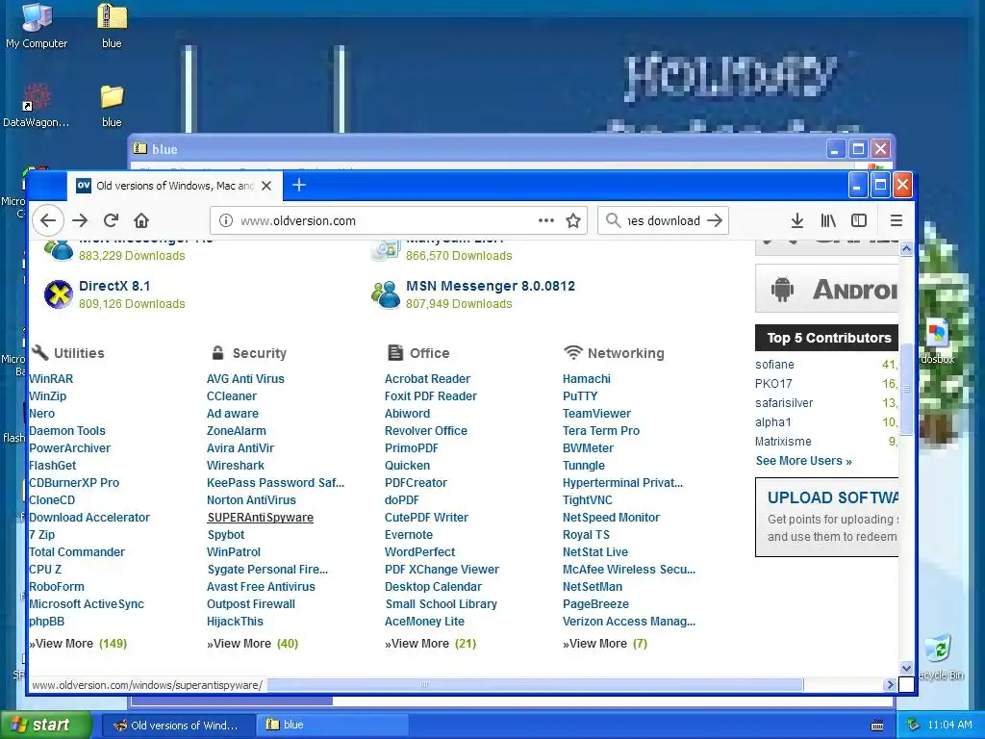Click the vertical scrollbar up arrow
Screen dimensions: 985x739
pos(906,249)
